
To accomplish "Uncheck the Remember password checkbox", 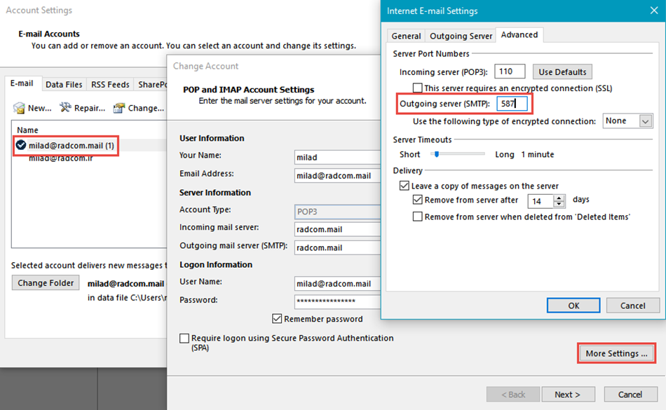I will tap(277, 319).
